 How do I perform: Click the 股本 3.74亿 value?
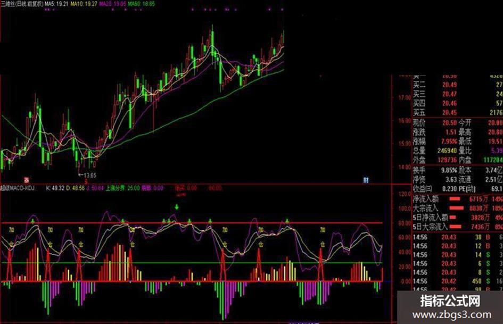(x=494, y=170)
